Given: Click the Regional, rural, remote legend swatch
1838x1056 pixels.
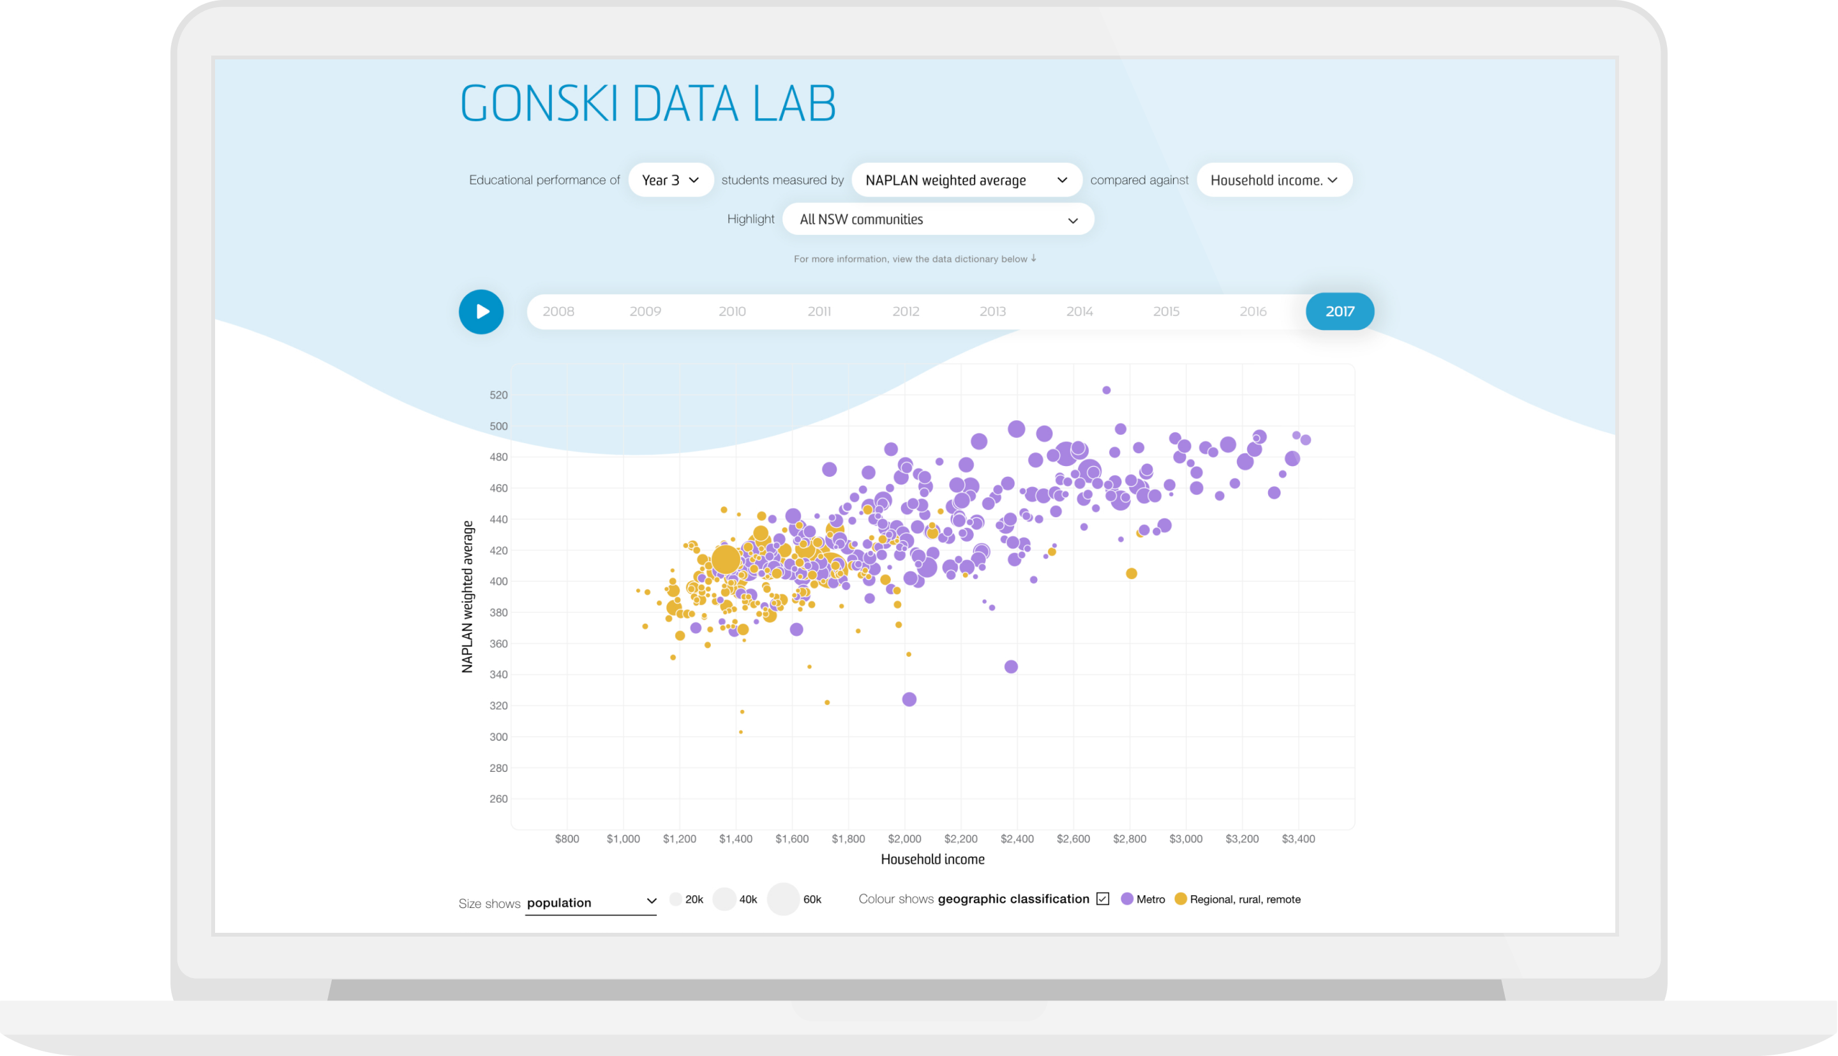Looking at the screenshot, I should click(1181, 900).
